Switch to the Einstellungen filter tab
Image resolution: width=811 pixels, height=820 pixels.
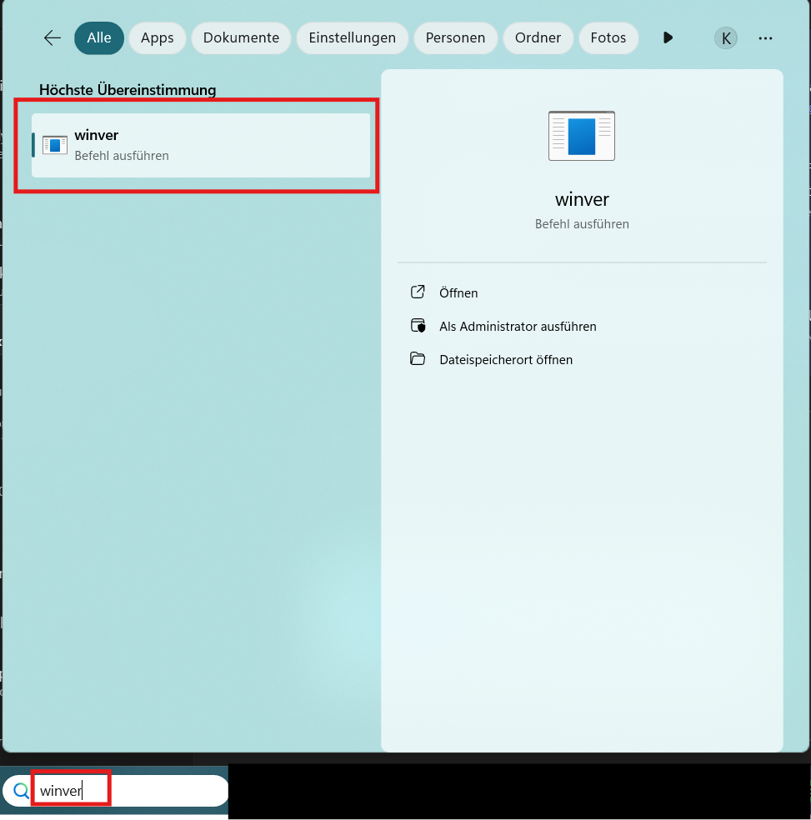click(352, 38)
